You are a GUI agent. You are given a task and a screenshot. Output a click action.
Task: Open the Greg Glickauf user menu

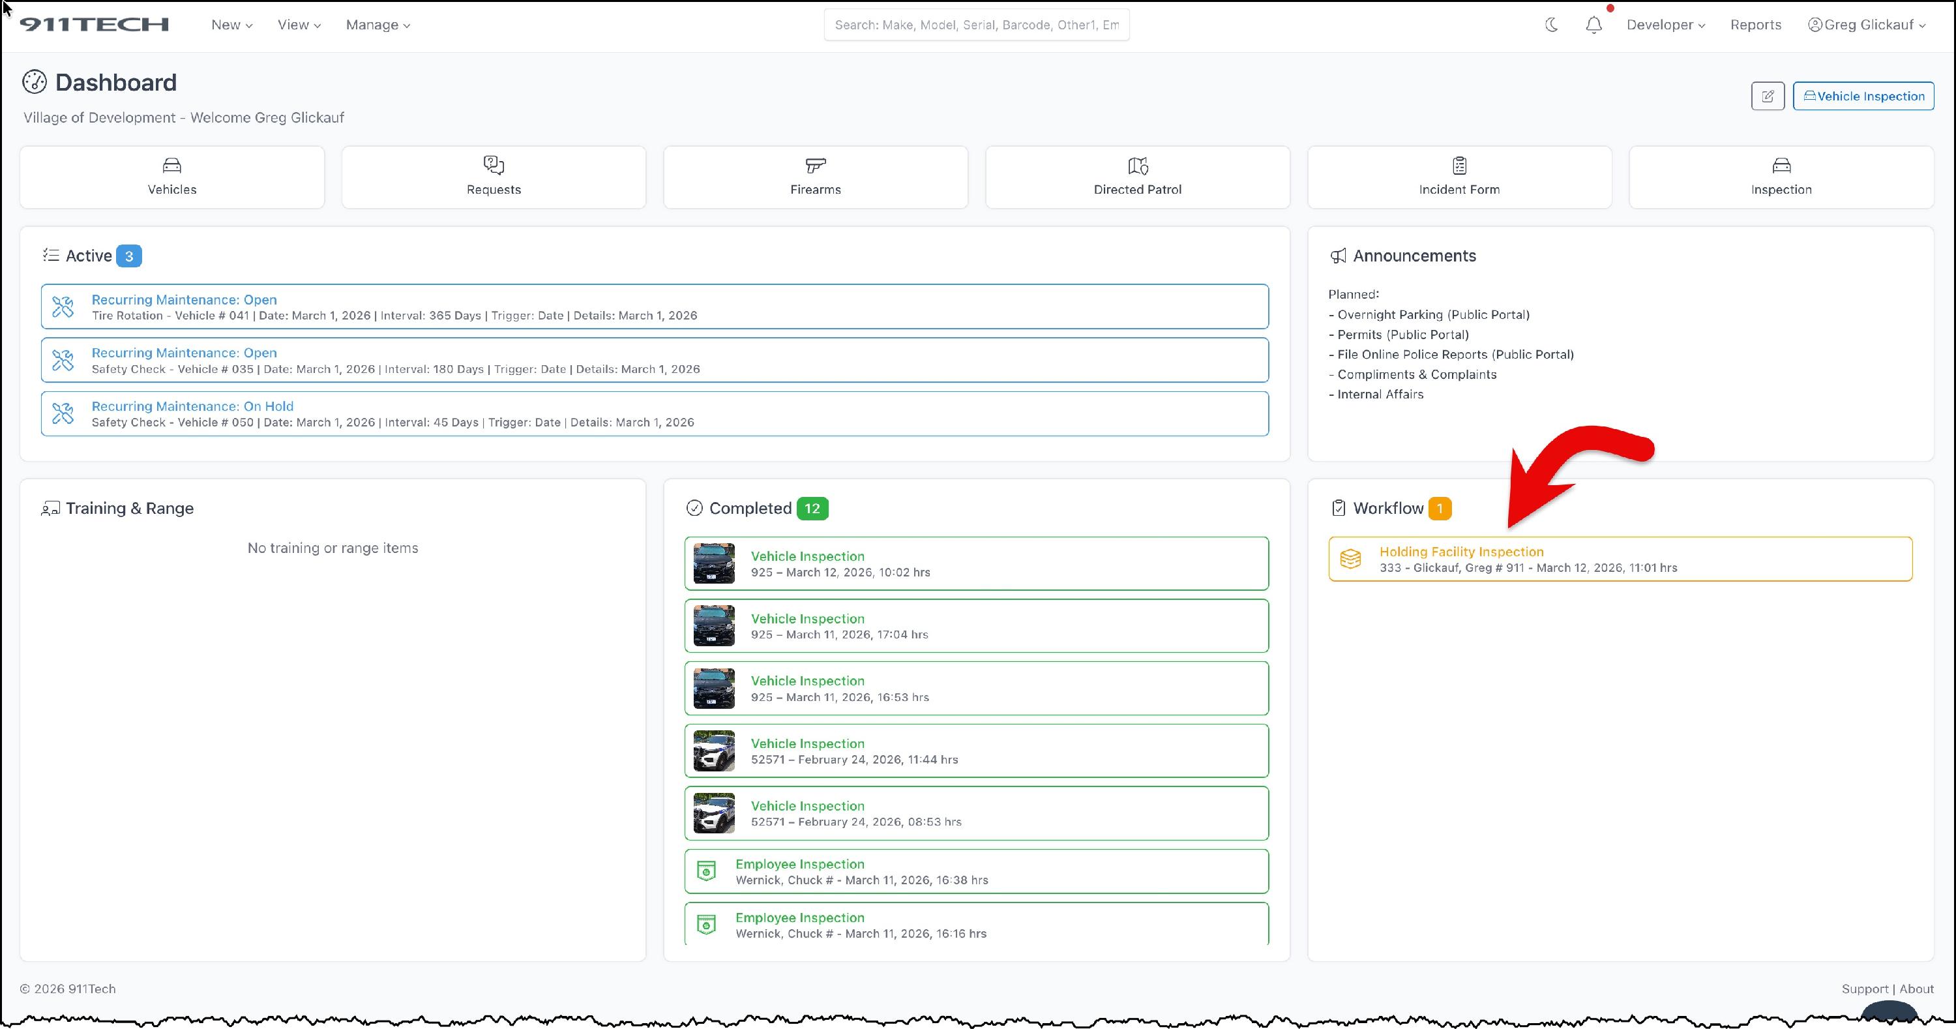tap(1867, 25)
